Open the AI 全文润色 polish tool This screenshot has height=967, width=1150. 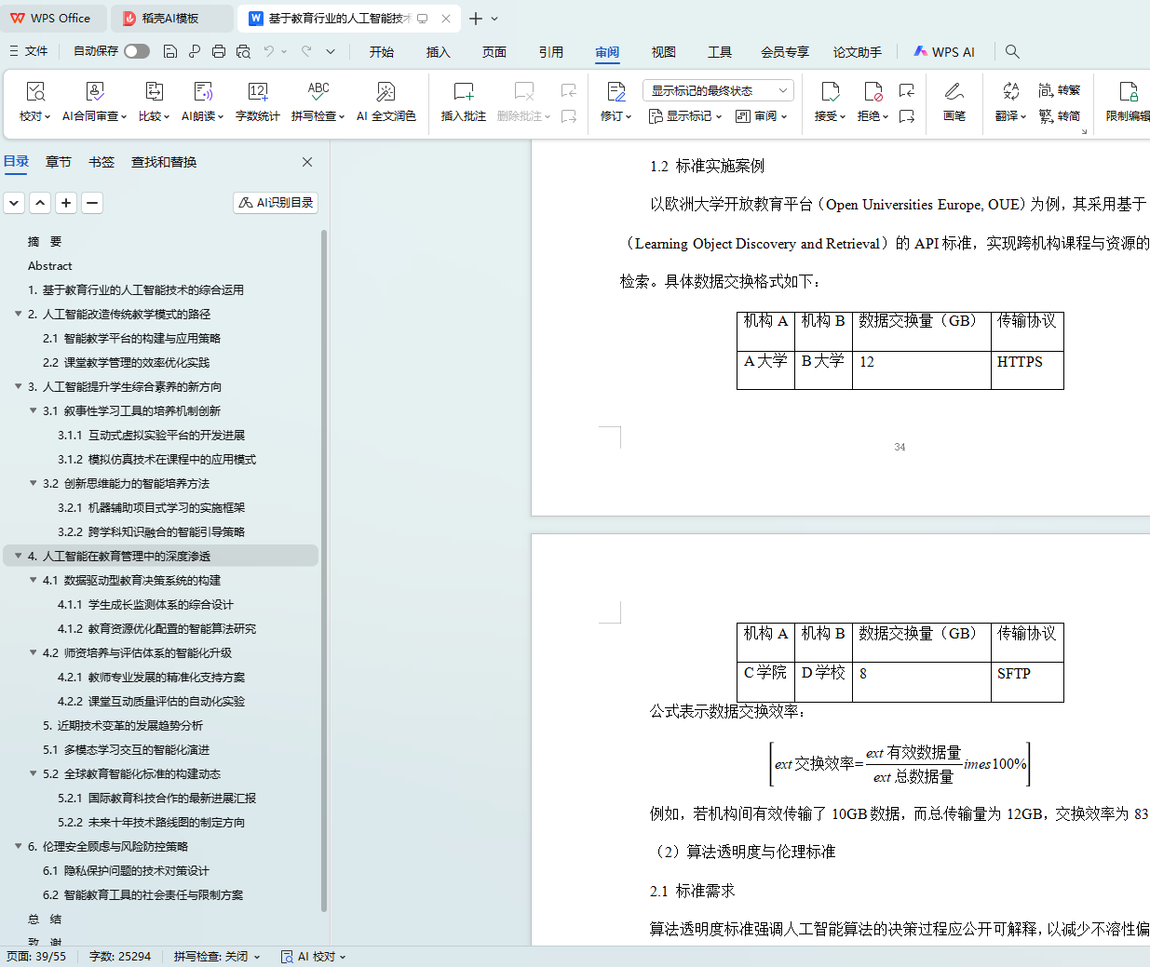tap(386, 92)
